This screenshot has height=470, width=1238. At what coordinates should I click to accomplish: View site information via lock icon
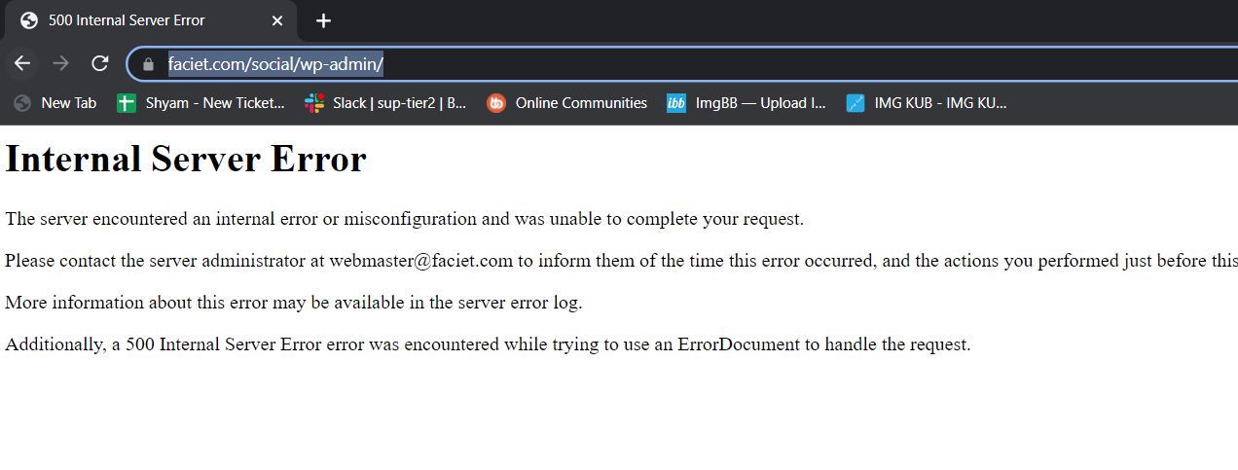pos(149,64)
